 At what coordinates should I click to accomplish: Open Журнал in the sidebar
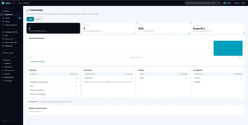[x=11, y=74]
